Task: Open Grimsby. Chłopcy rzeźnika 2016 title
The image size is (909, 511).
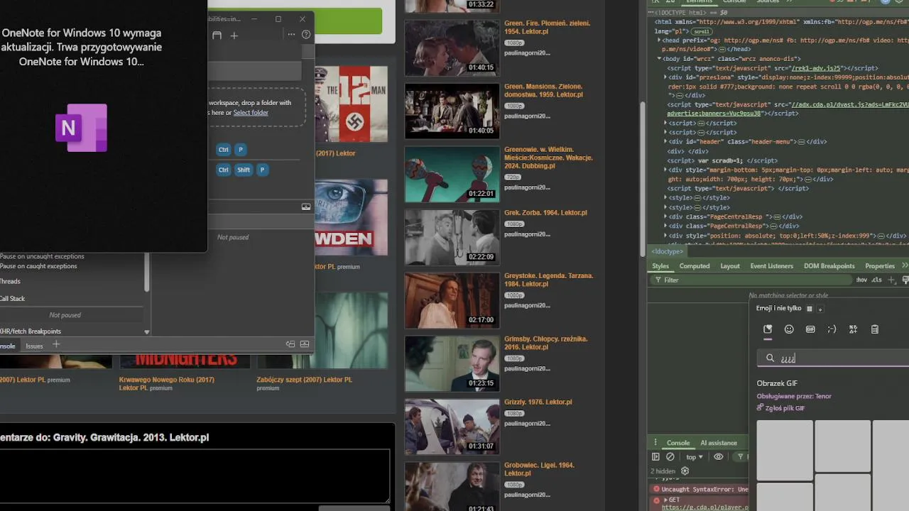Action: (546, 343)
